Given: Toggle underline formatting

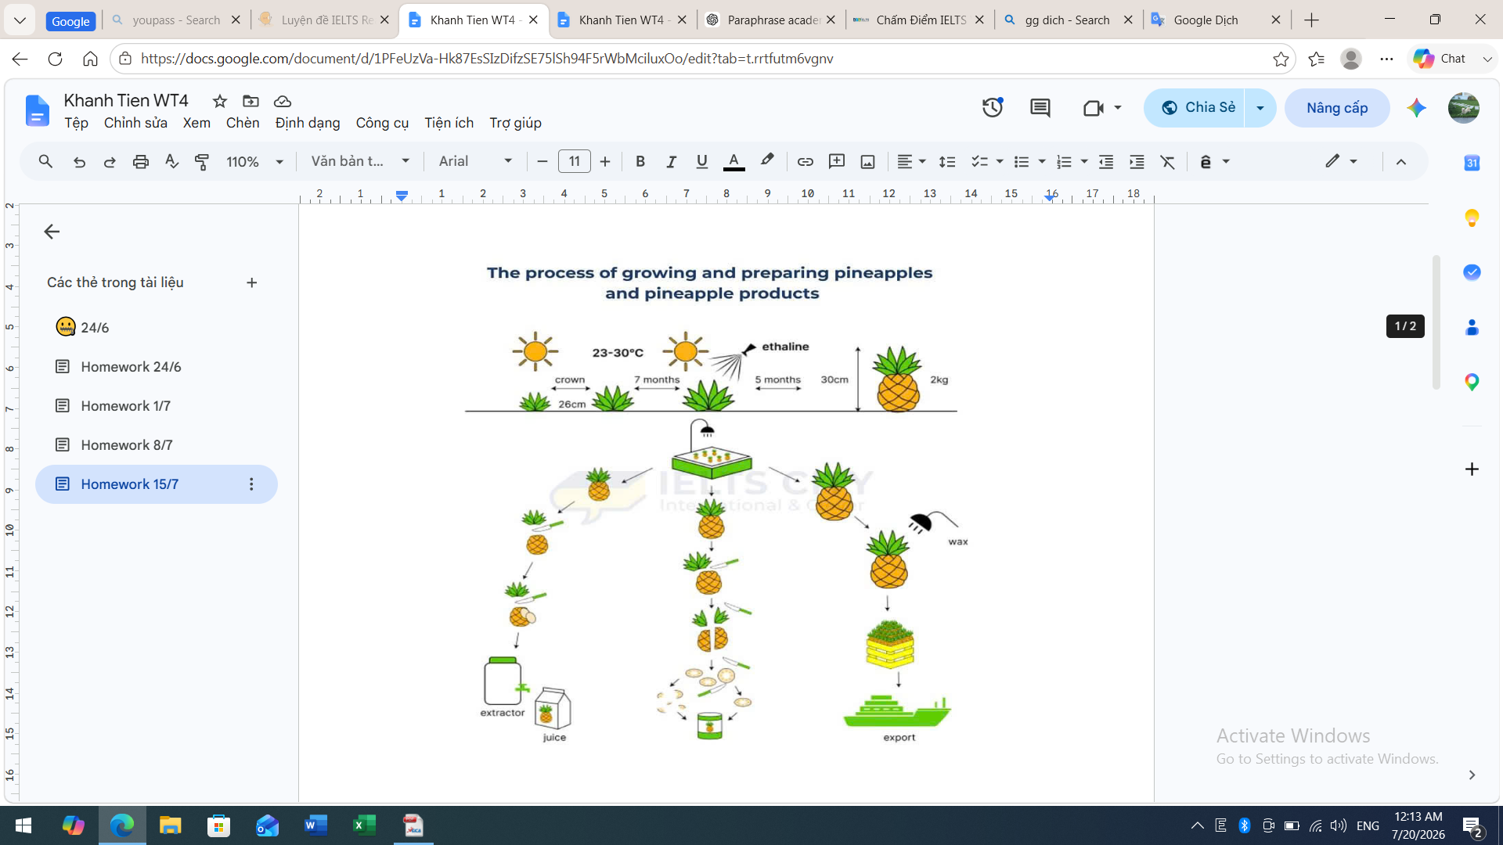Looking at the screenshot, I should tap(701, 161).
